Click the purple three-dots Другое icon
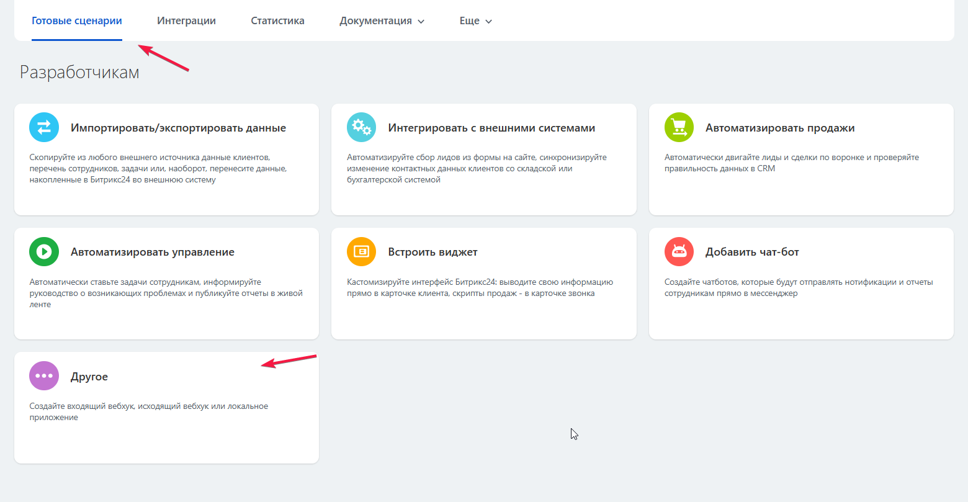 tap(44, 376)
